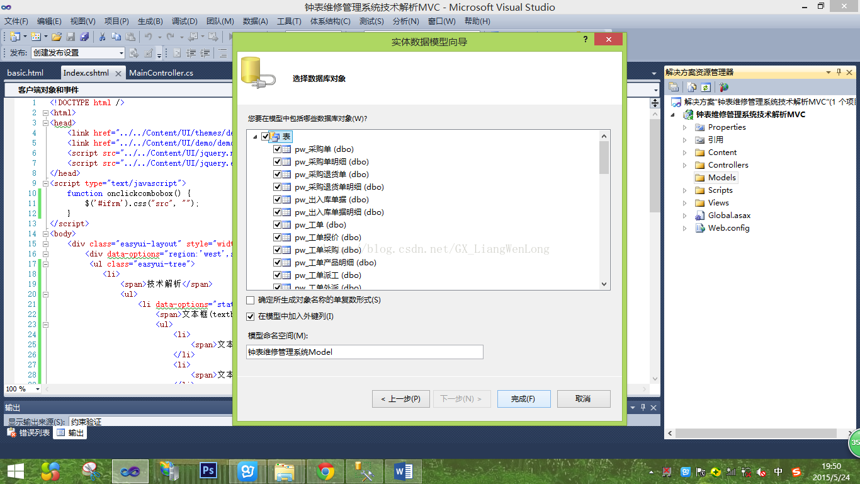Click the Properties icon in Solution Explorer toolbar
This screenshot has width=860, height=484.
pos(674,87)
